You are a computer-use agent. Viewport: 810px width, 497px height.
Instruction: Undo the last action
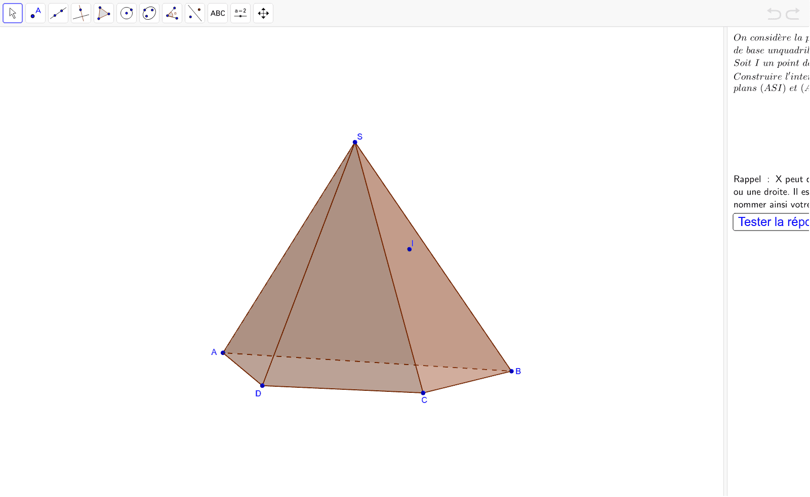pos(774,14)
